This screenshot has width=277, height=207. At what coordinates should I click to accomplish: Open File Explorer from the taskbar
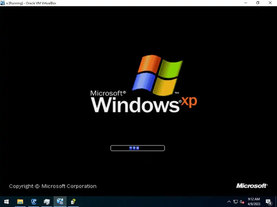pos(20,202)
